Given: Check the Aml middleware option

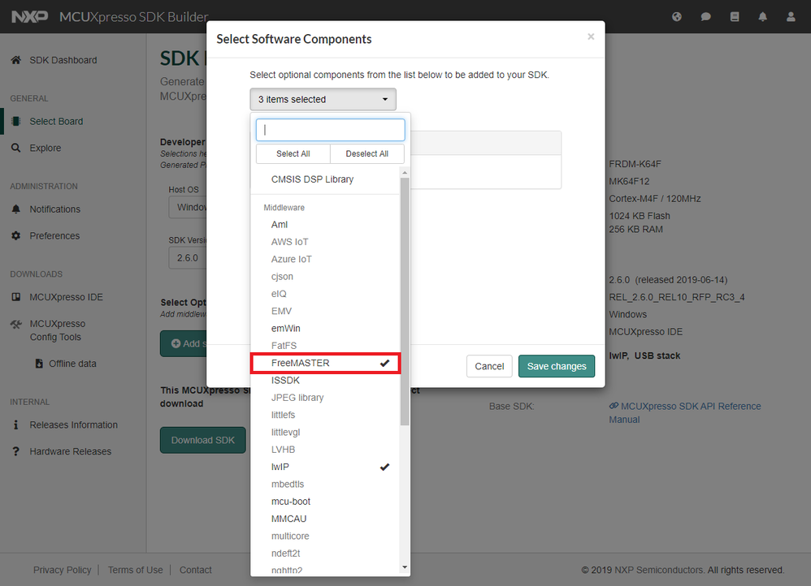Looking at the screenshot, I should 325,224.
